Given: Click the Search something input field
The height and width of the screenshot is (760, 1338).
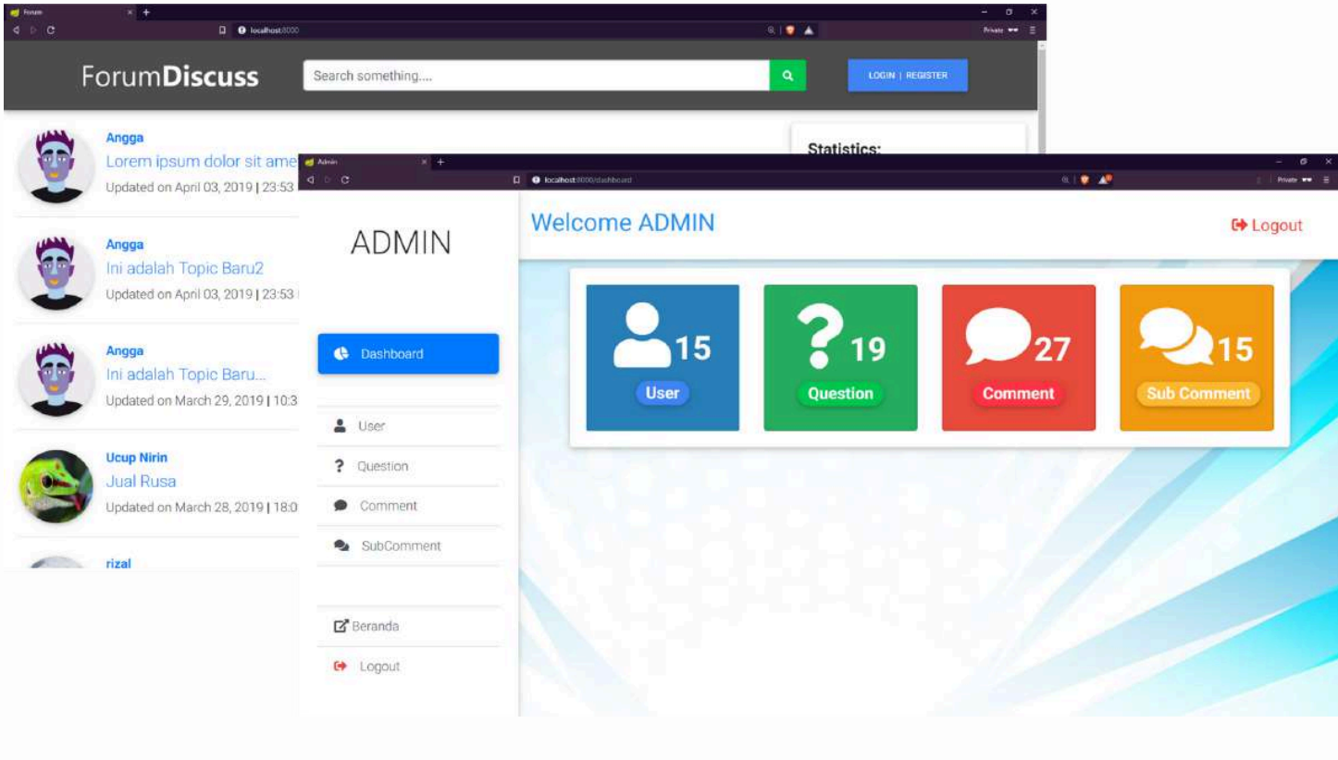Looking at the screenshot, I should tap(536, 76).
